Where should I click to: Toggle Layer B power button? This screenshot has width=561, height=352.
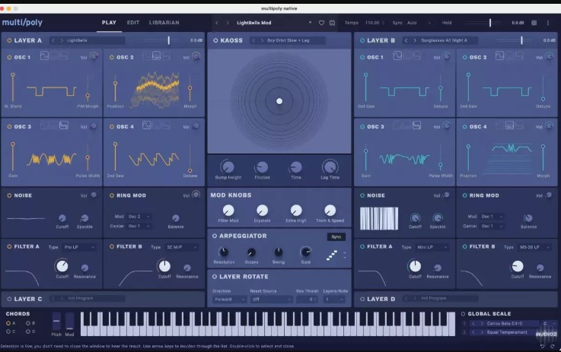(x=362, y=40)
